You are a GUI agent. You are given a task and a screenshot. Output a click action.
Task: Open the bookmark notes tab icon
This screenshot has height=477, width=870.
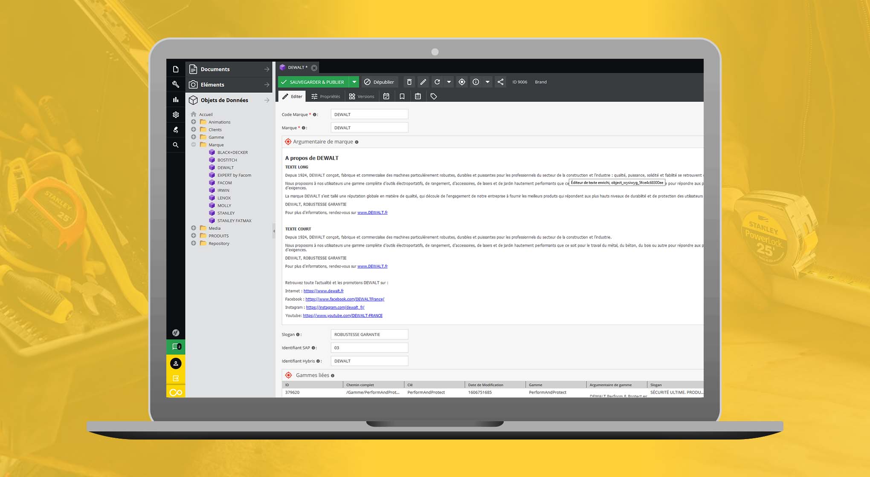click(402, 96)
